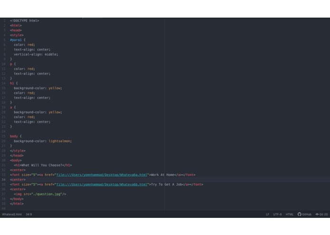Follow the Whateva6b.html file link
The height and width of the screenshot is (235, 330).
pos(102,185)
